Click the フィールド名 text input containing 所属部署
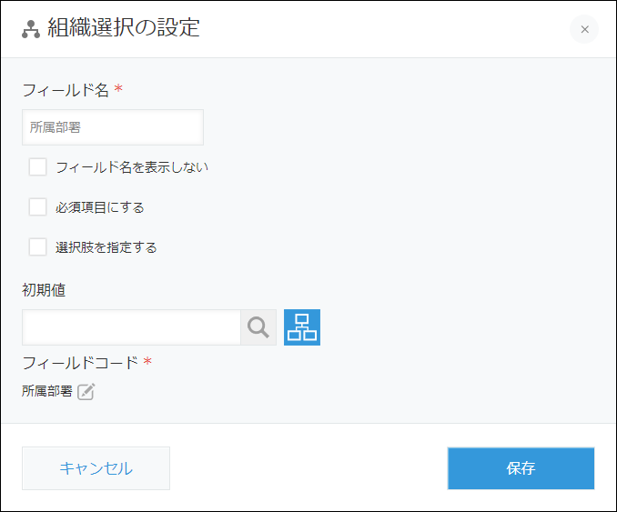The image size is (617, 512). click(x=112, y=128)
